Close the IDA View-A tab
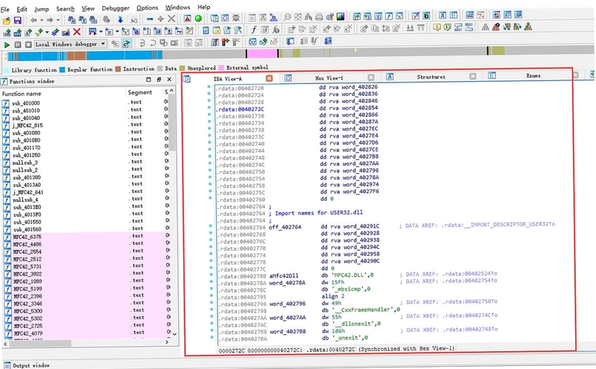 [269, 78]
